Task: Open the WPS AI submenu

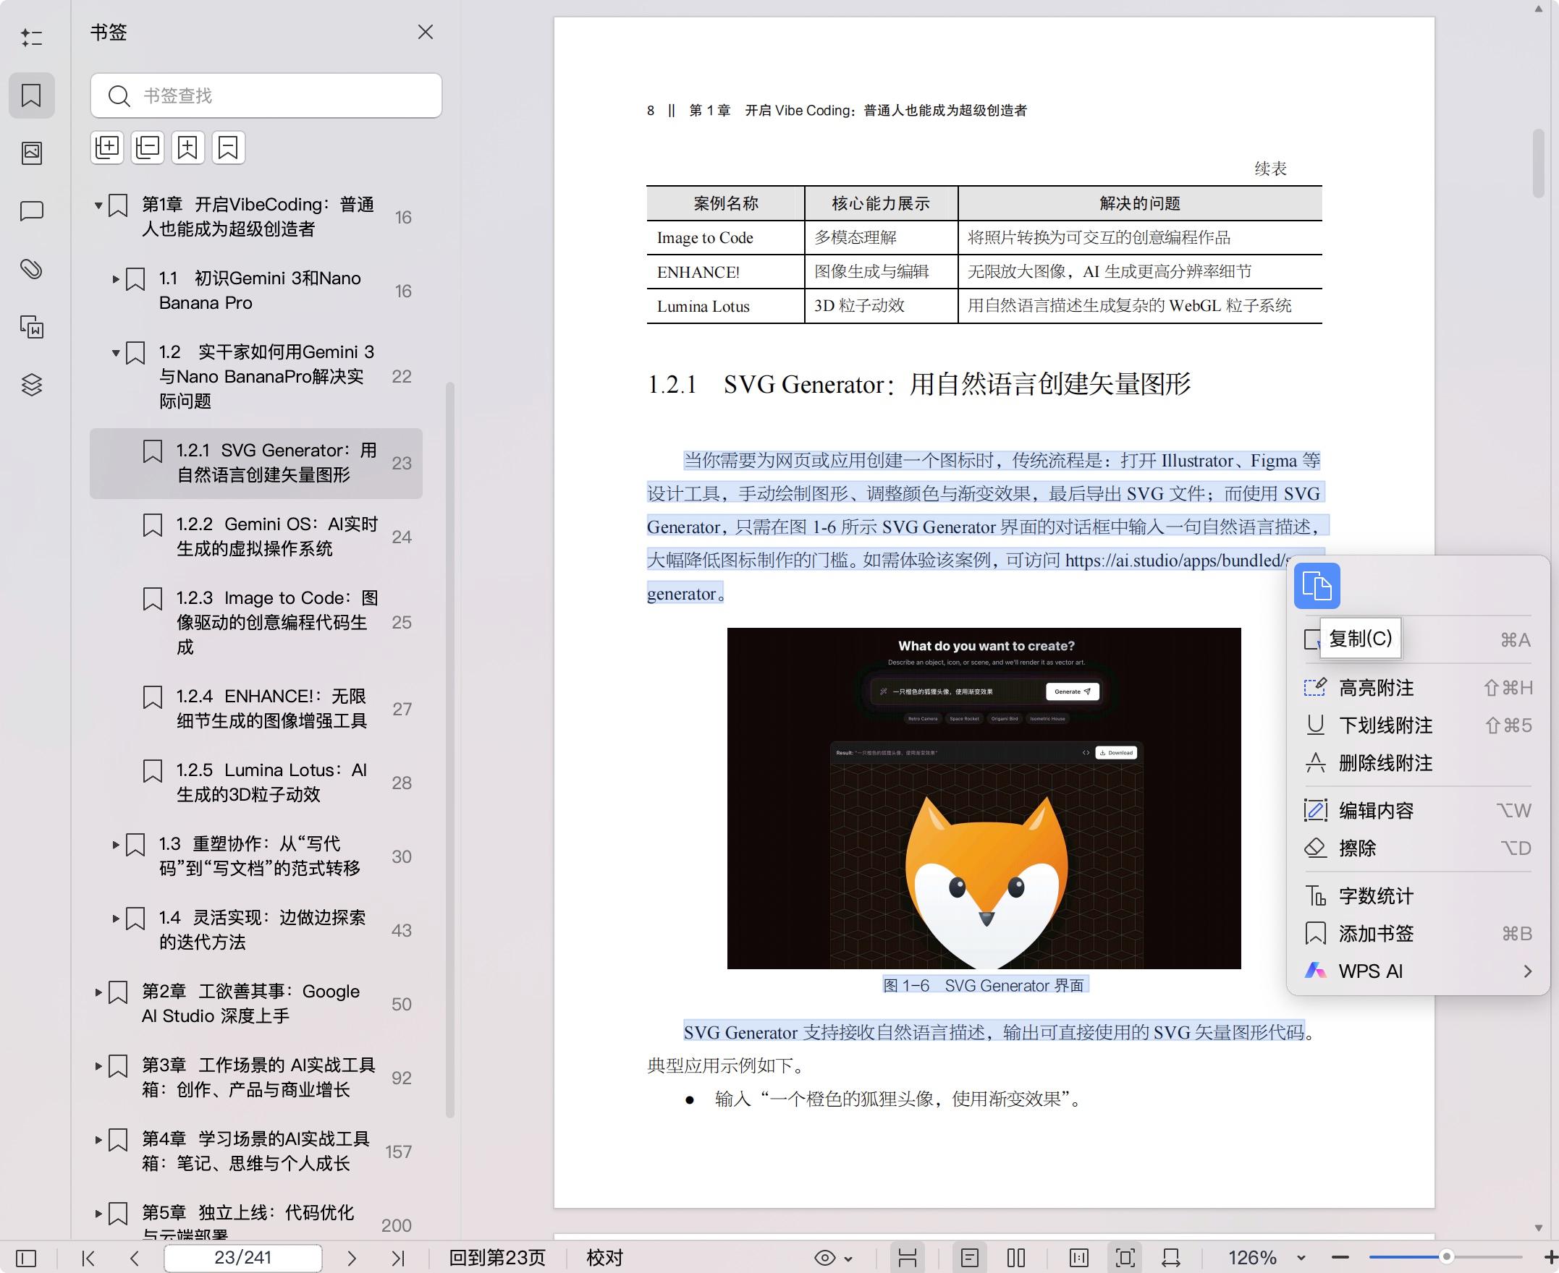Action: click(1418, 971)
